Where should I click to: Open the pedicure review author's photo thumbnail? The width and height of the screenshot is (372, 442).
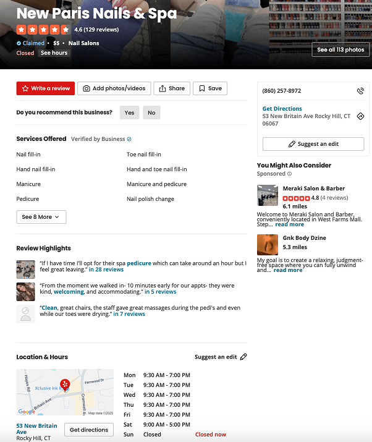click(26, 269)
